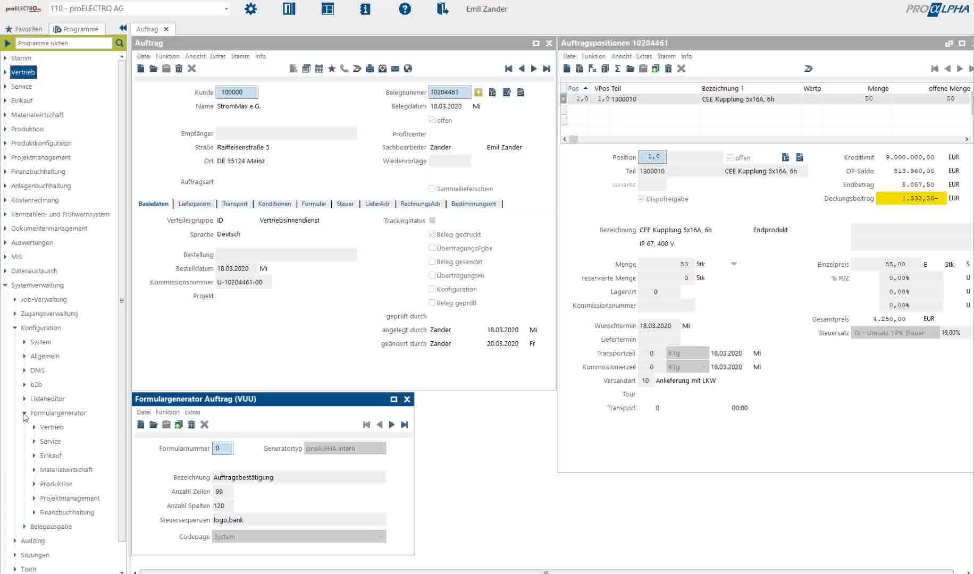Click the Kunde input field
Image resolution: width=974 pixels, height=574 pixels.
(x=237, y=92)
